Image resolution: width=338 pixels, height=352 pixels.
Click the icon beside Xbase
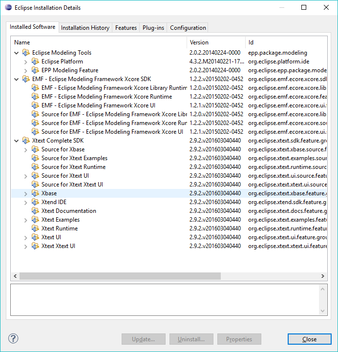[x=35, y=193]
